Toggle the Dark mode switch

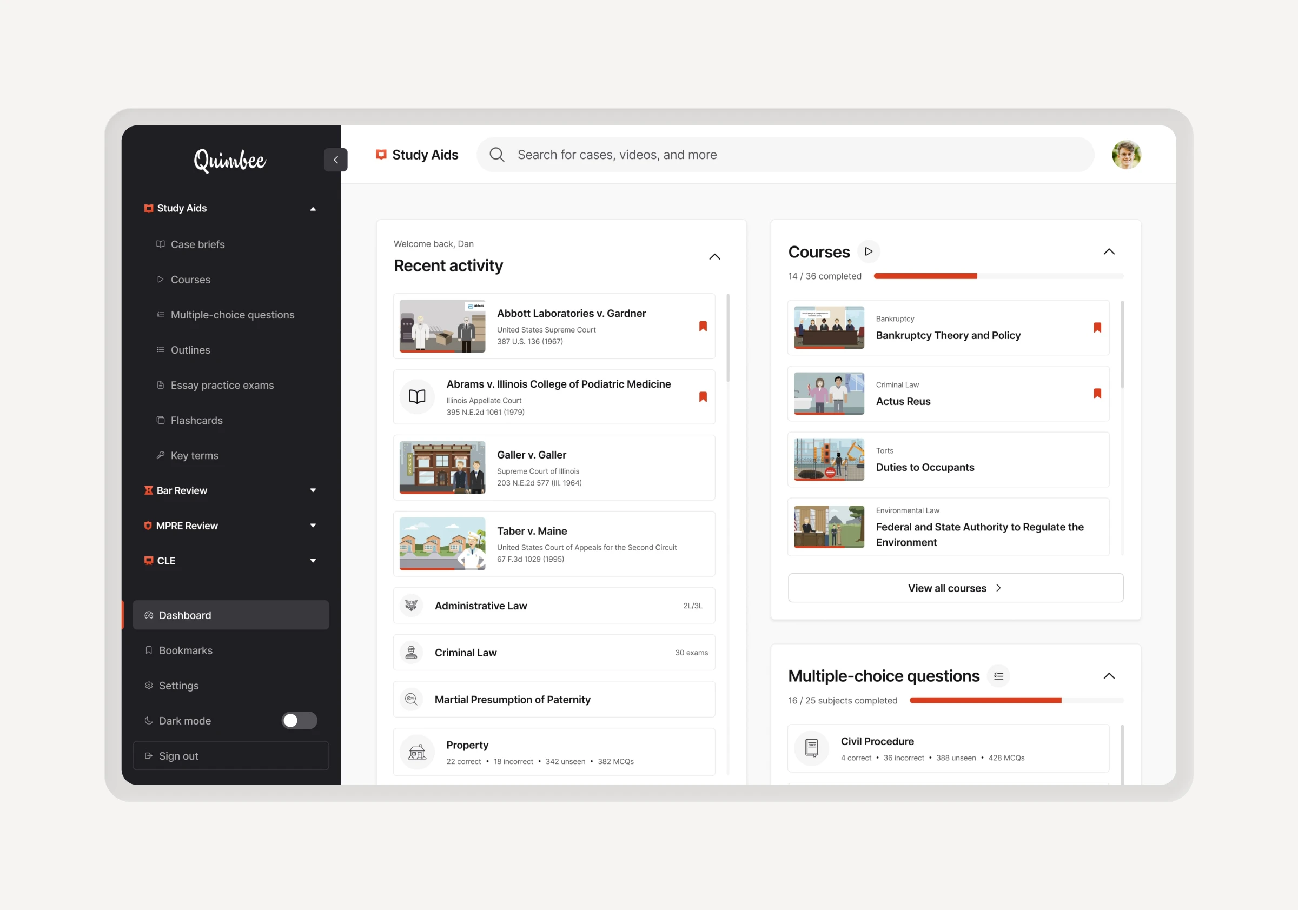tap(299, 721)
